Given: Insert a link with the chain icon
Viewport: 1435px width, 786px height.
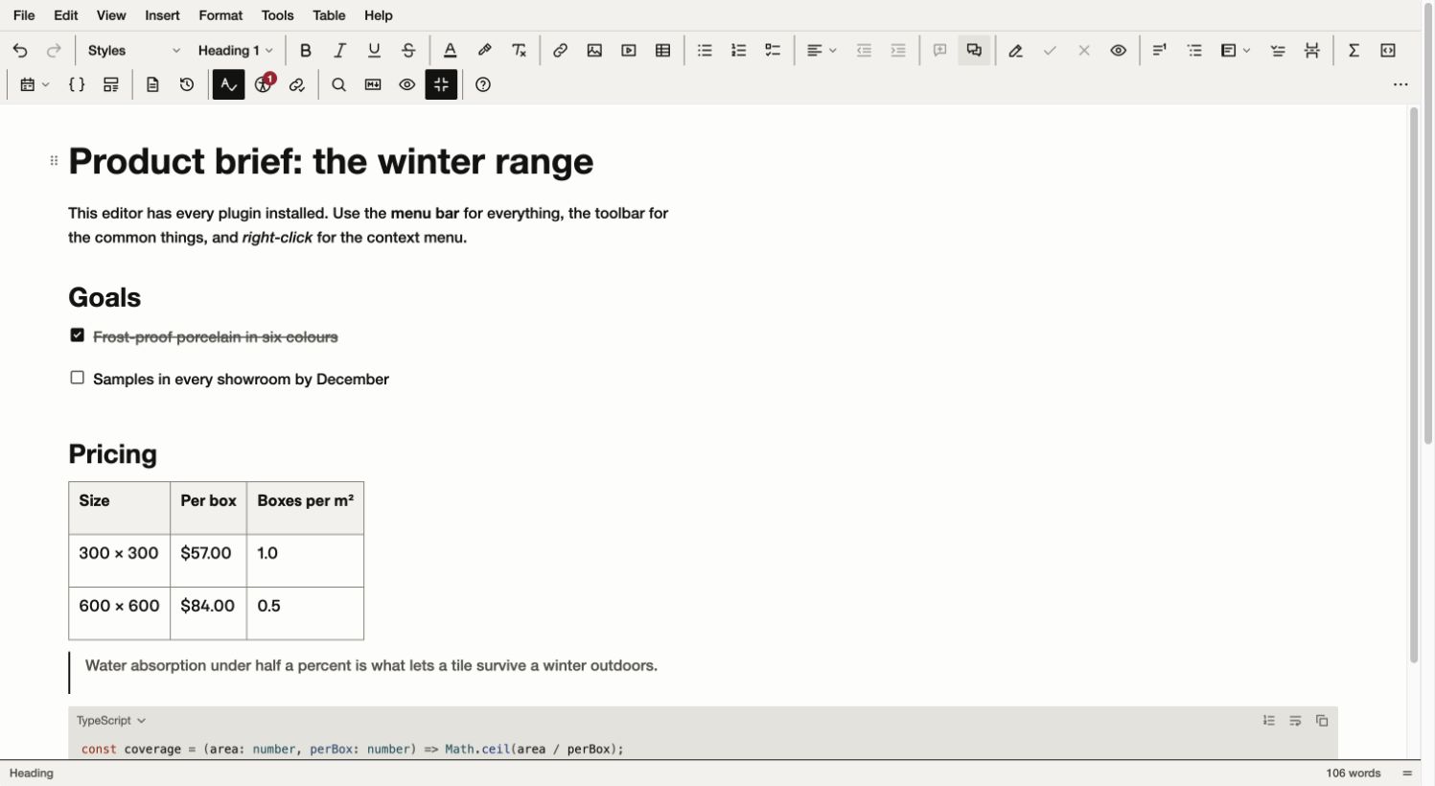Looking at the screenshot, I should click(x=561, y=51).
